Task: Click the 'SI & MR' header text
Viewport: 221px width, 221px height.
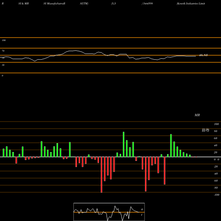Action: (23, 4)
